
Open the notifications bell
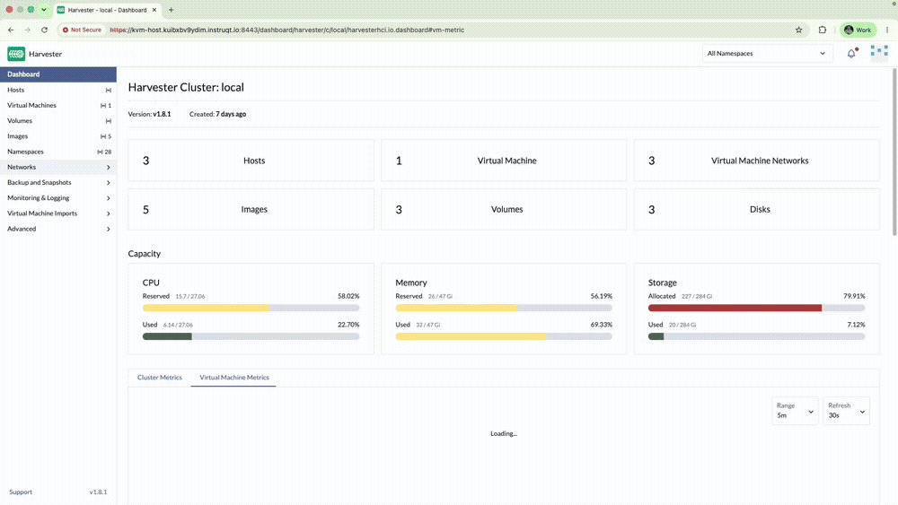[x=851, y=53]
